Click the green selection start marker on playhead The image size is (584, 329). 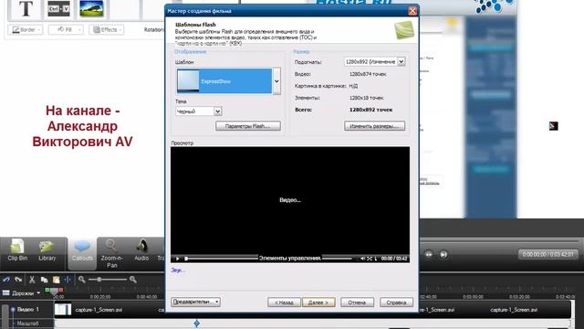(x=47, y=290)
